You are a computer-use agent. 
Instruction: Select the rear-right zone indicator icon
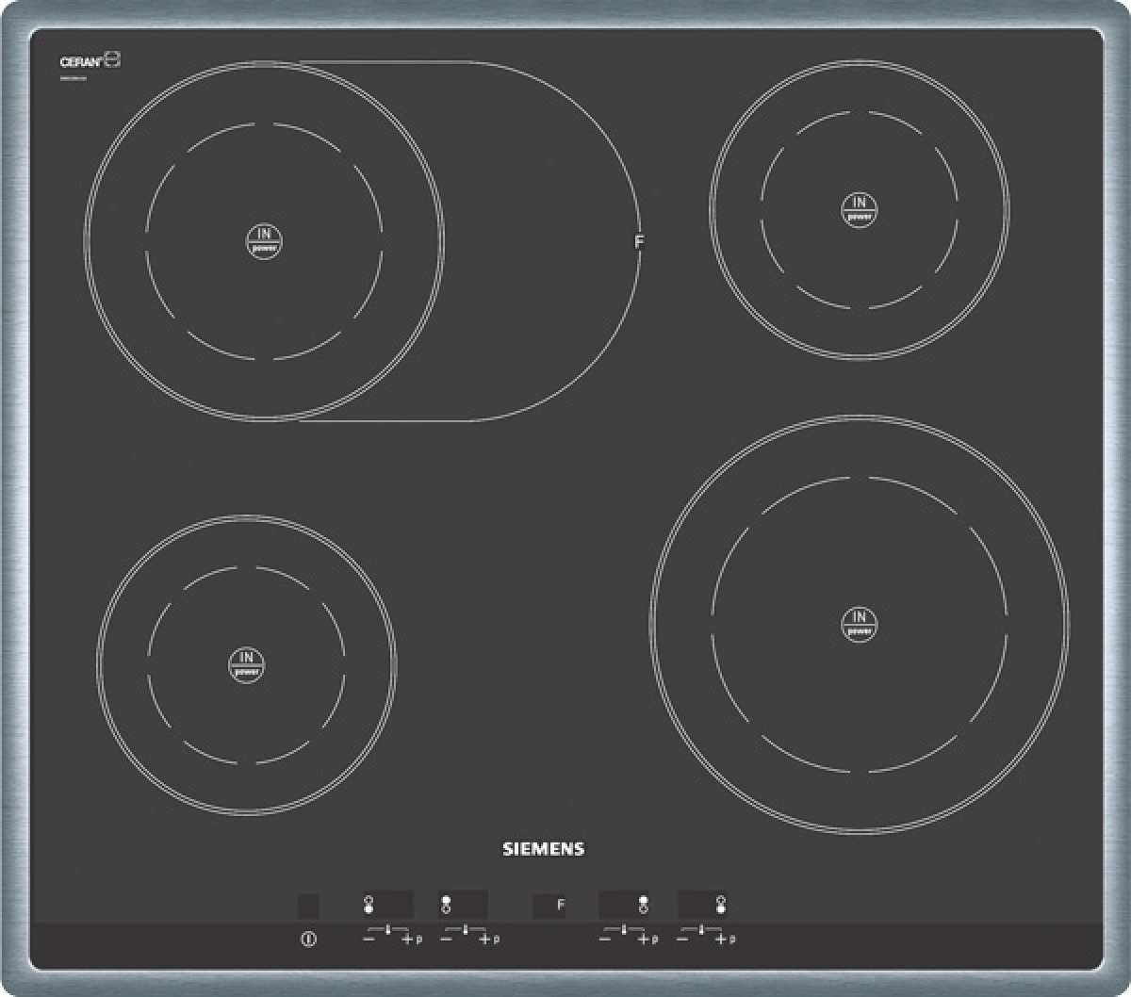point(643,906)
